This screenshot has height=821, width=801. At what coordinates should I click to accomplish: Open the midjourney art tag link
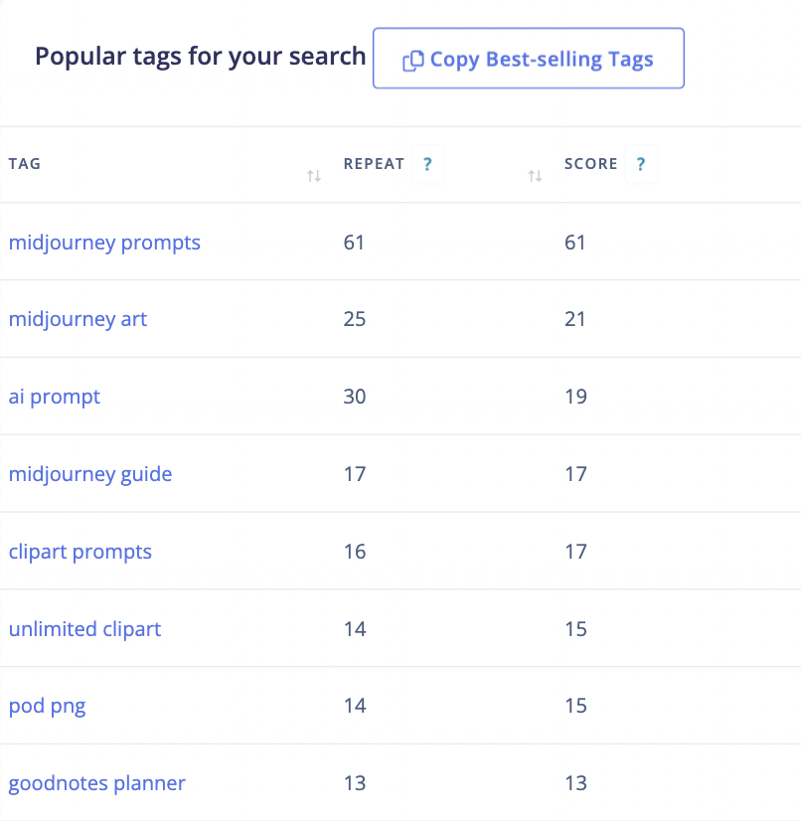pyautogui.click(x=78, y=319)
